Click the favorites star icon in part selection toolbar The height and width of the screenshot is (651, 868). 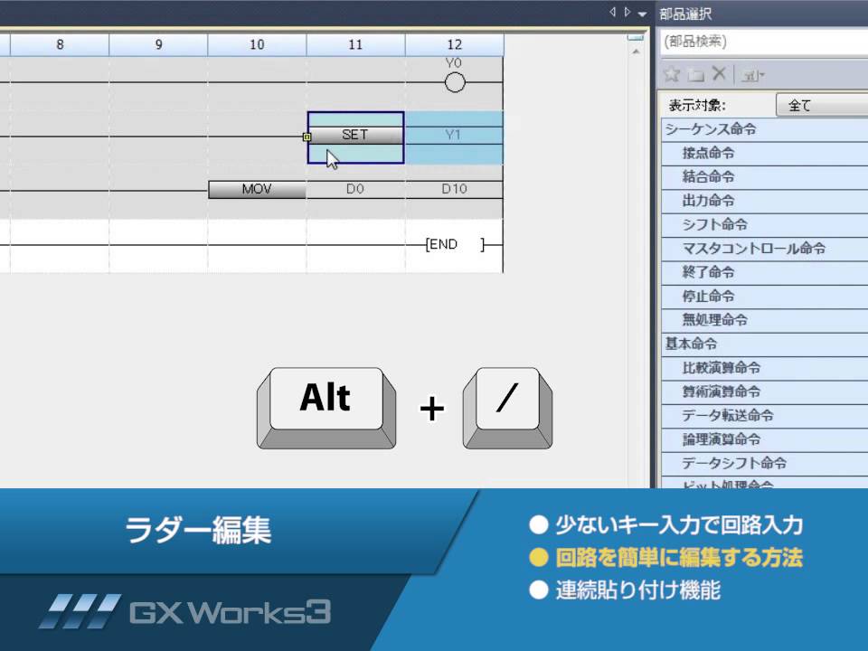click(670, 75)
